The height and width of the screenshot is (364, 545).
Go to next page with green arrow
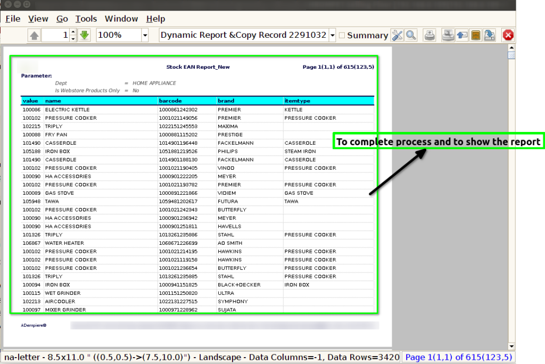coord(85,35)
